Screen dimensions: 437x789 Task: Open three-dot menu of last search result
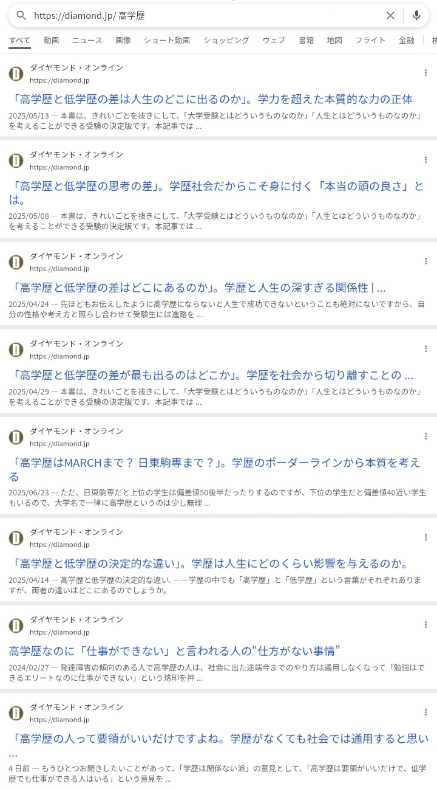coord(425,712)
